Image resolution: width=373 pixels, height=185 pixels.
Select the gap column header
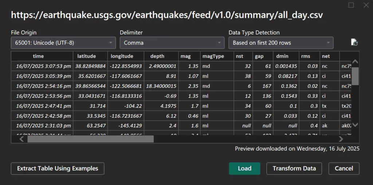tap(263, 56)
